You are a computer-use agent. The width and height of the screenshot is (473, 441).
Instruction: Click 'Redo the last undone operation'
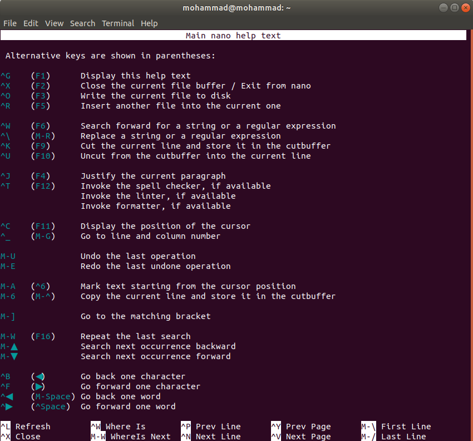pyautogui.click(x=156, y=266)
